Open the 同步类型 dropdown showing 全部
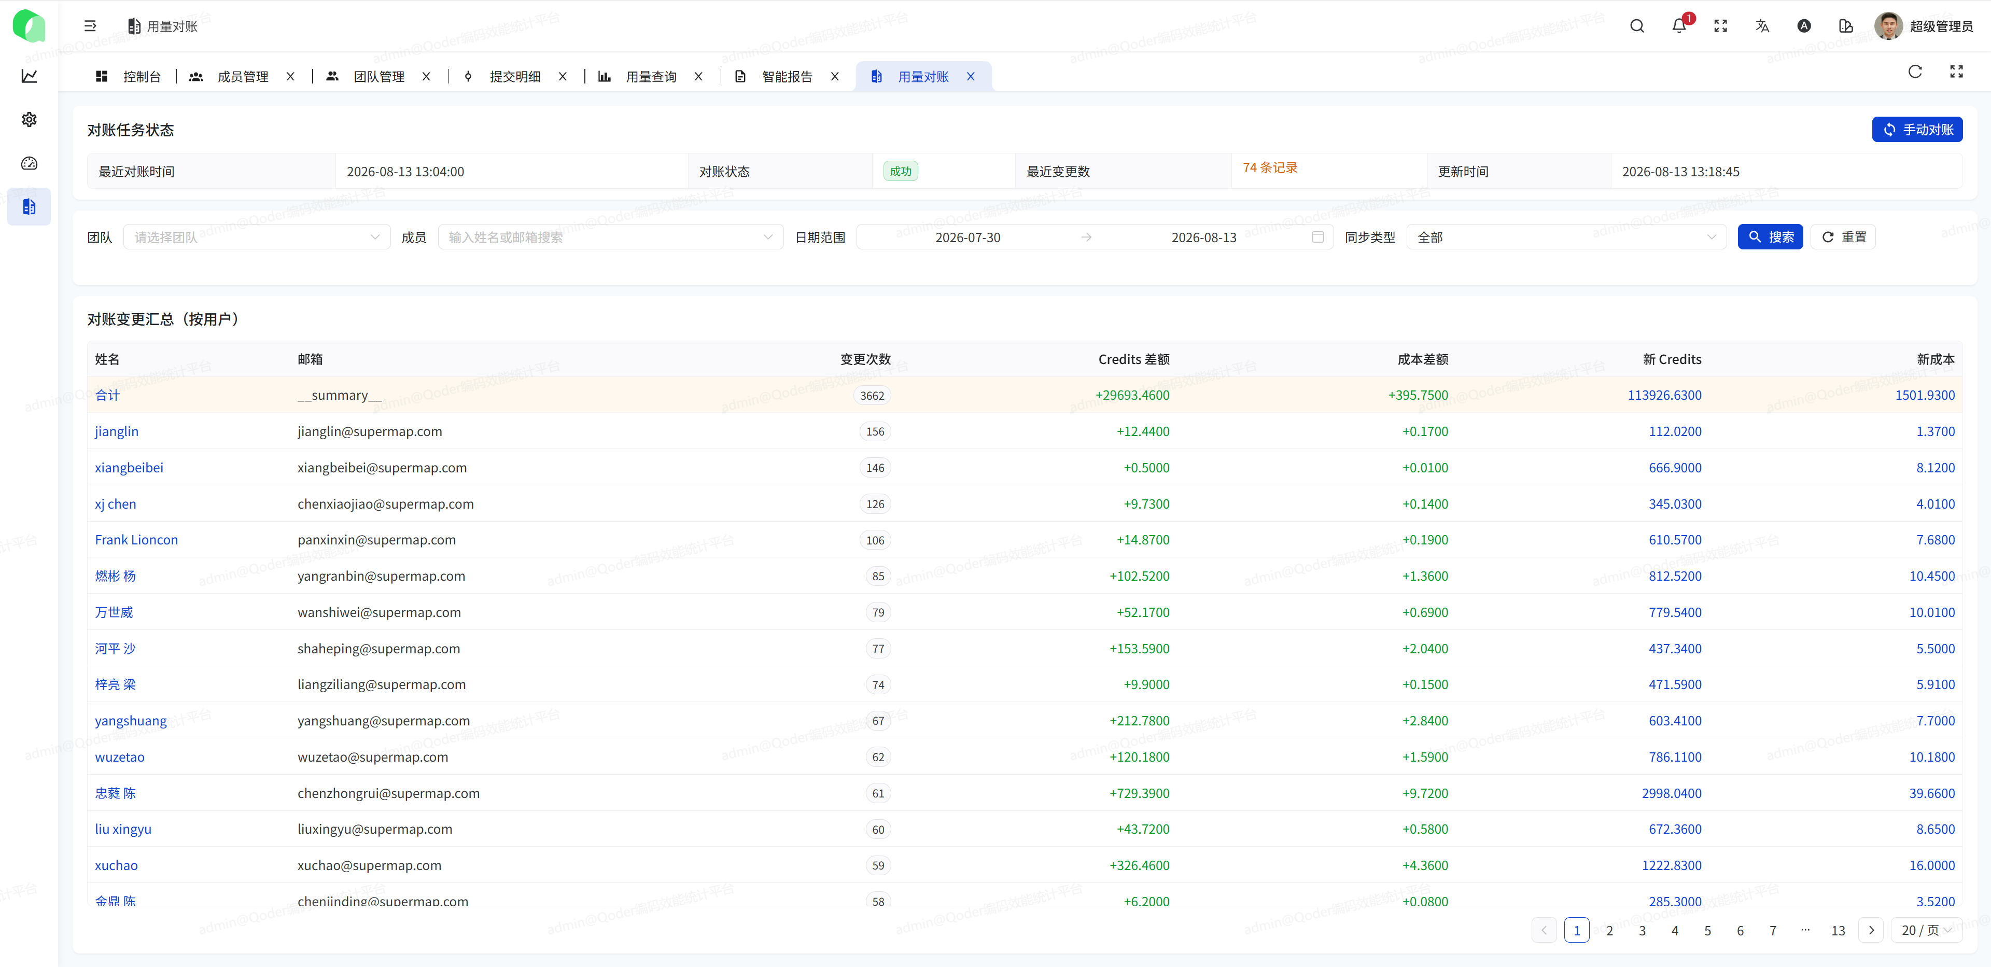Image resolution: width=1991 pixels, height=967 pixels. coord(1567,237)
